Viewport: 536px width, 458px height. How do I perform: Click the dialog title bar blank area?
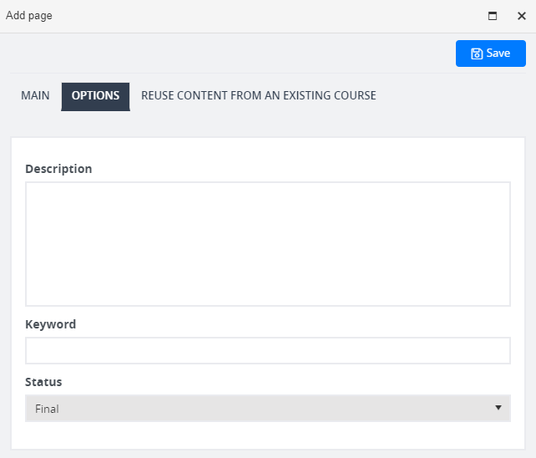(x=266, y=16)
